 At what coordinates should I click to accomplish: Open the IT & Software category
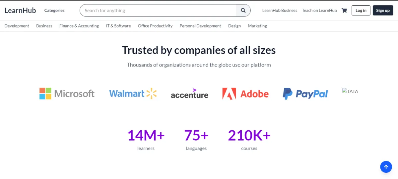(x=118, y=26)
